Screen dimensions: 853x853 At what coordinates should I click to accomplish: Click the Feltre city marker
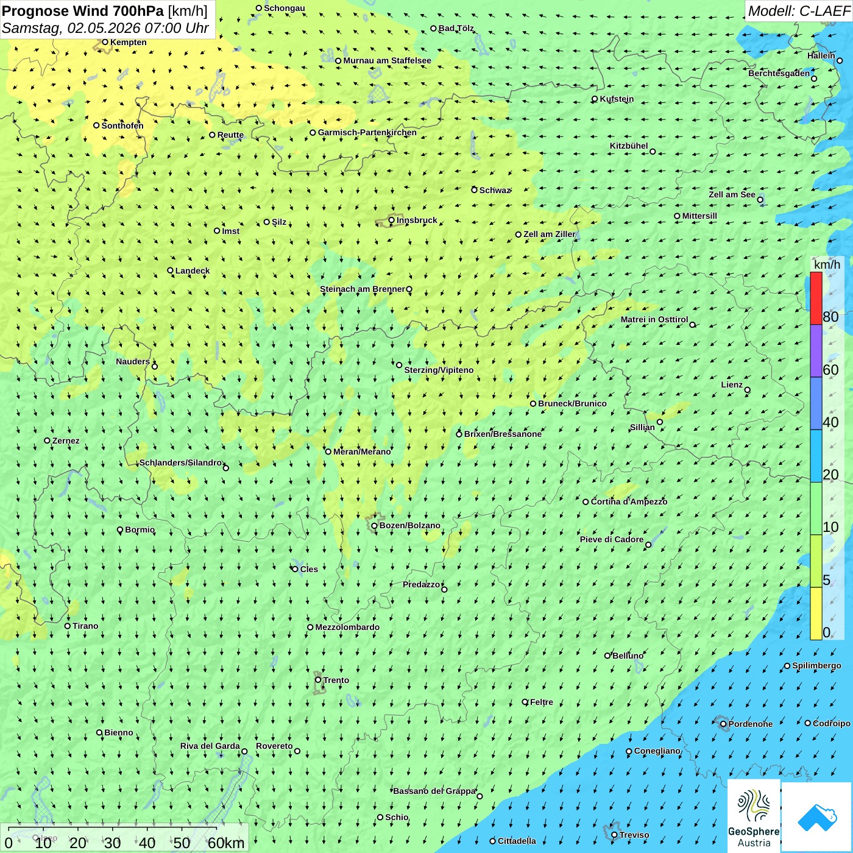pos(525,702)
